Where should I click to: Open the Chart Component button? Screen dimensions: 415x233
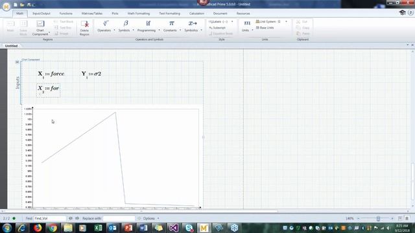(x=40, y=27)
